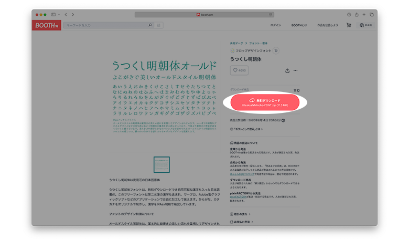Click BOOTHとは in the header
The image size is (409, 239).
click(x=299, y=25)
